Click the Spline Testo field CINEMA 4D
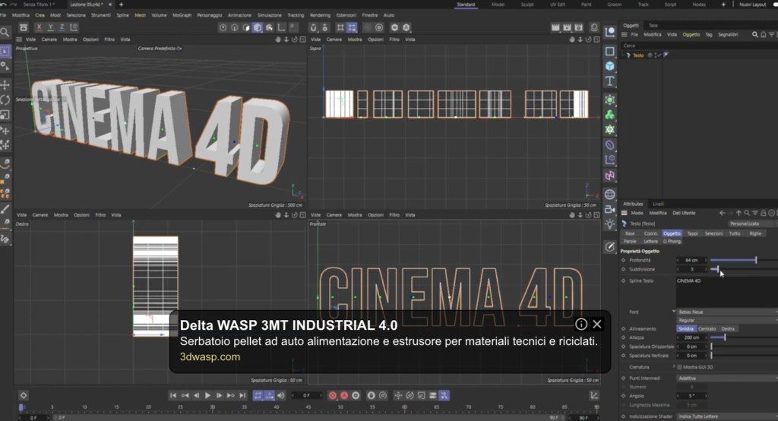778x421 pixels. click(x=727, y=292)
